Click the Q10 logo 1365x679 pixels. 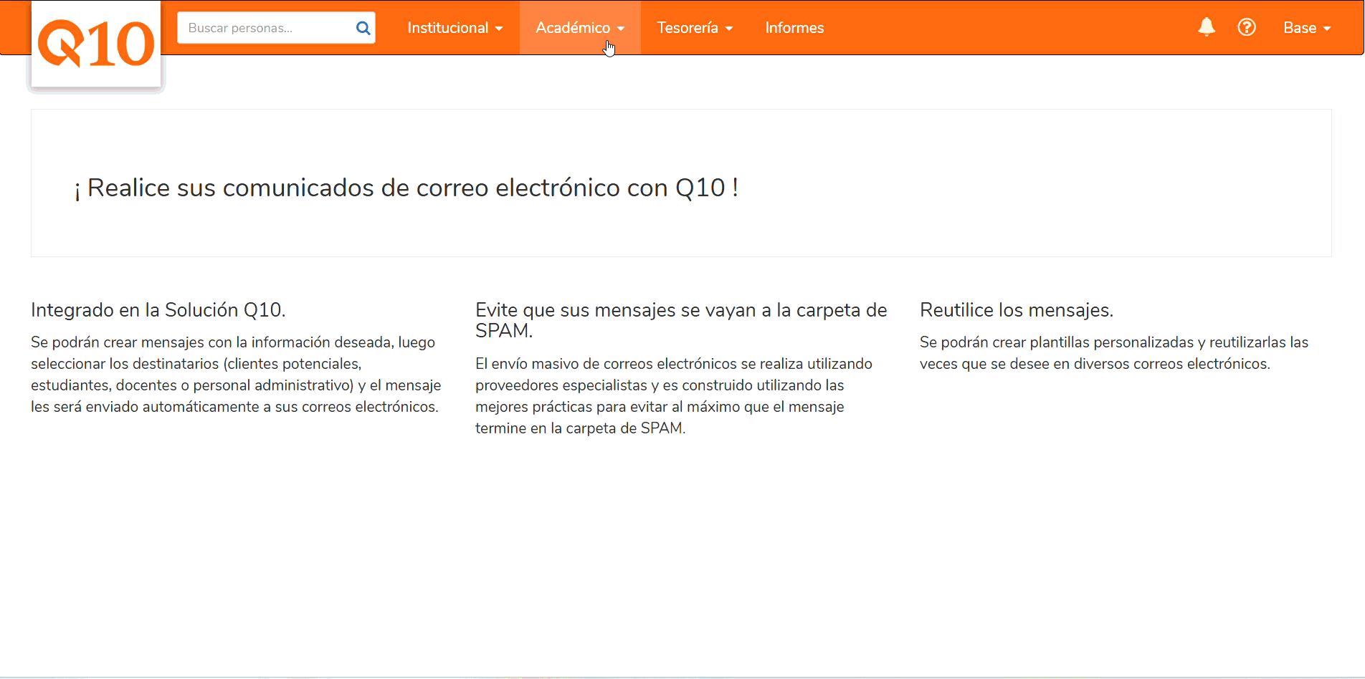pyautogui.click(x=96, y=44)
